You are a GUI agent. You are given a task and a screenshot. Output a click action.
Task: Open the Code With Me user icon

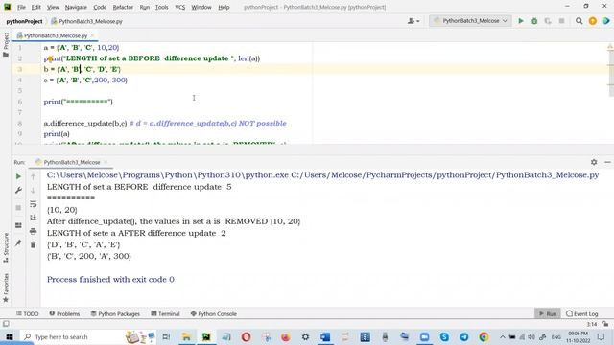(413, 21)
